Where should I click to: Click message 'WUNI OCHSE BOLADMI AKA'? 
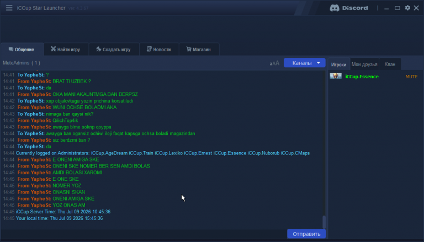84,107
